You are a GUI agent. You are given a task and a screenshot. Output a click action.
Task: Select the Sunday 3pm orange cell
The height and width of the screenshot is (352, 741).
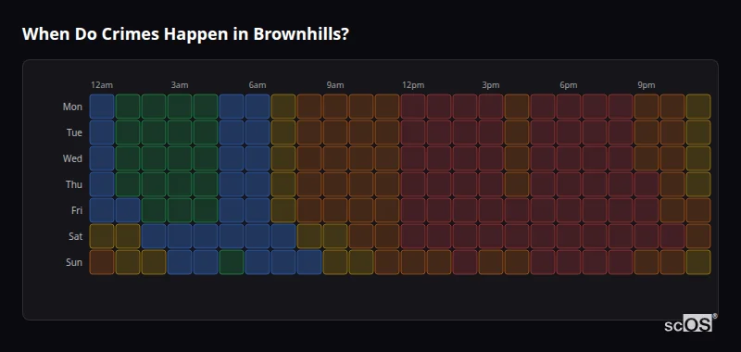click(x=491, y=262)
